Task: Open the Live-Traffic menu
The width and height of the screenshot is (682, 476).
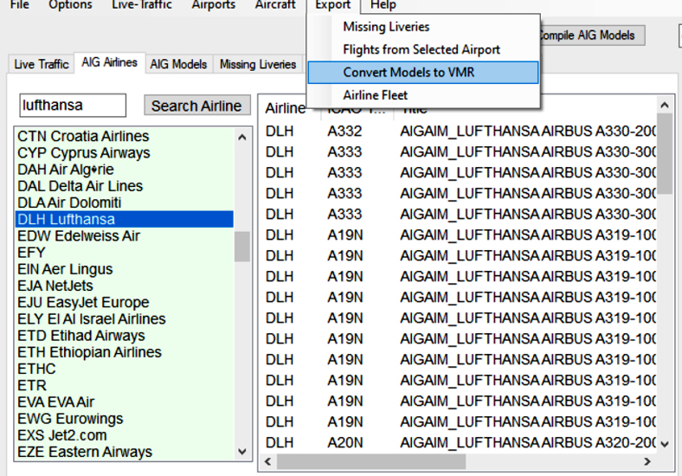Action: tap(142, 5)
